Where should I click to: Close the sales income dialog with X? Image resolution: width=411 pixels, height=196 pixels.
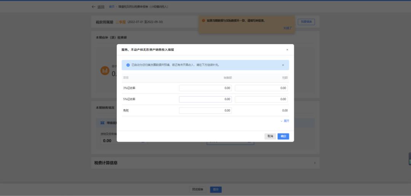[x=287, y=50]
